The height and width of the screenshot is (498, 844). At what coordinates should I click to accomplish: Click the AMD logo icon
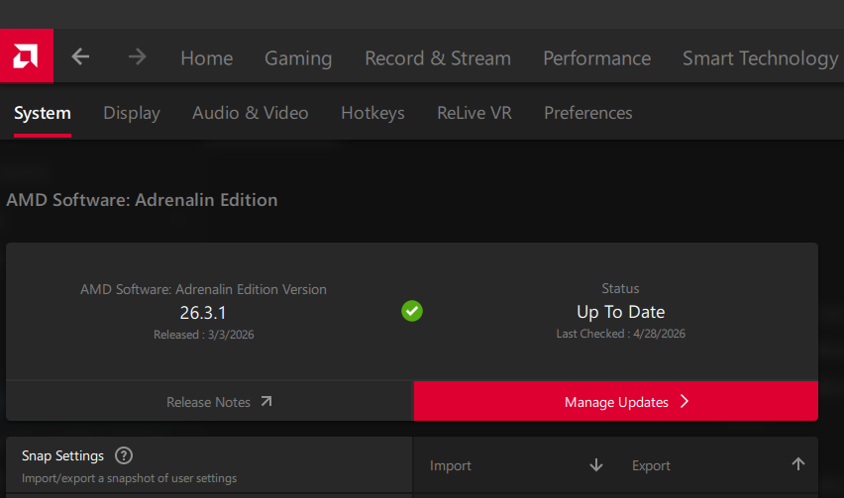(26, 57)
